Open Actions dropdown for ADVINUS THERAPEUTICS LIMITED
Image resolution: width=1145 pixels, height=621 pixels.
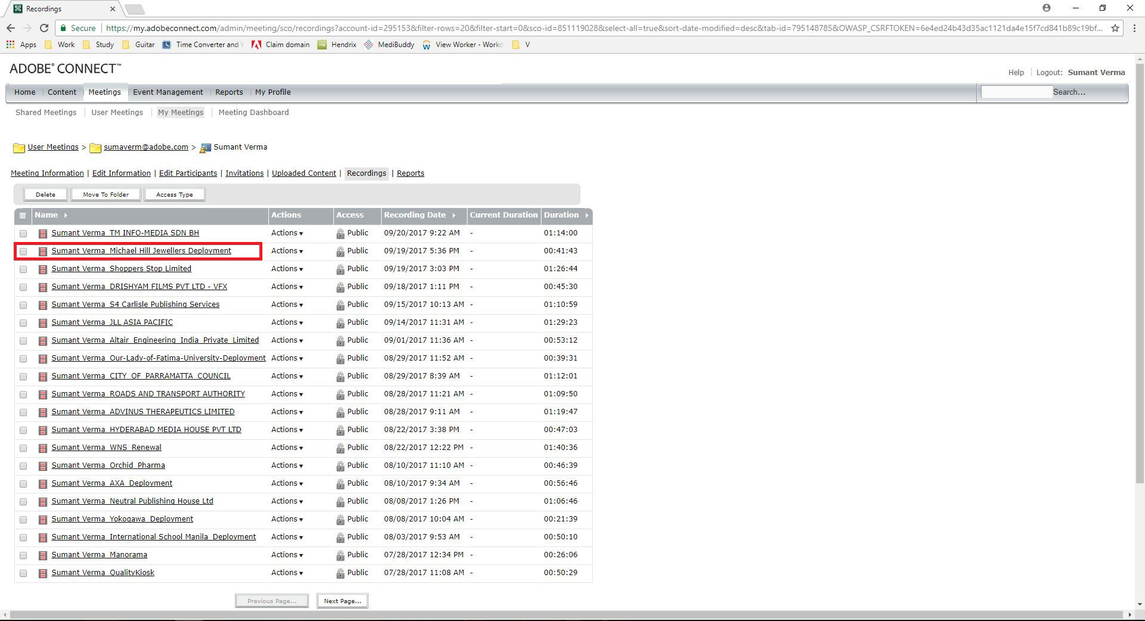(287, 412)
